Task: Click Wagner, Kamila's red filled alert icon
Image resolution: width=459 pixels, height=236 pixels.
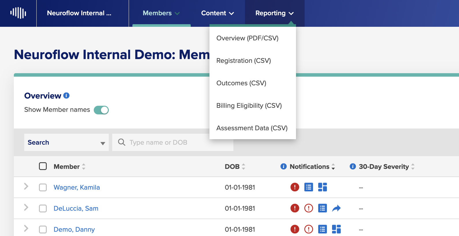Action: (x=295, y=187)
